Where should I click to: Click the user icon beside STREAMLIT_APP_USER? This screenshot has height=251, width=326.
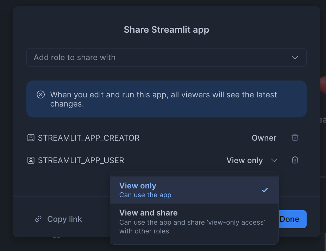tap(31, 160)
